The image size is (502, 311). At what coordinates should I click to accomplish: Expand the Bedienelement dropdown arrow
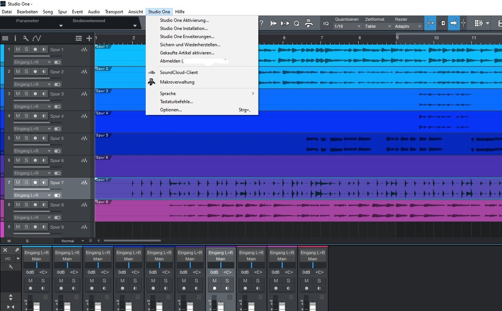(x=135, y=26)
